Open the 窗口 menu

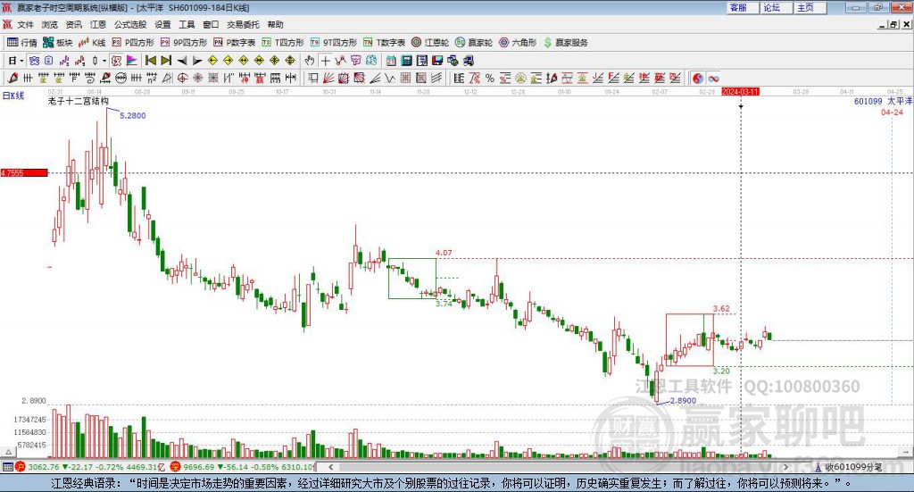coord(211,24)
